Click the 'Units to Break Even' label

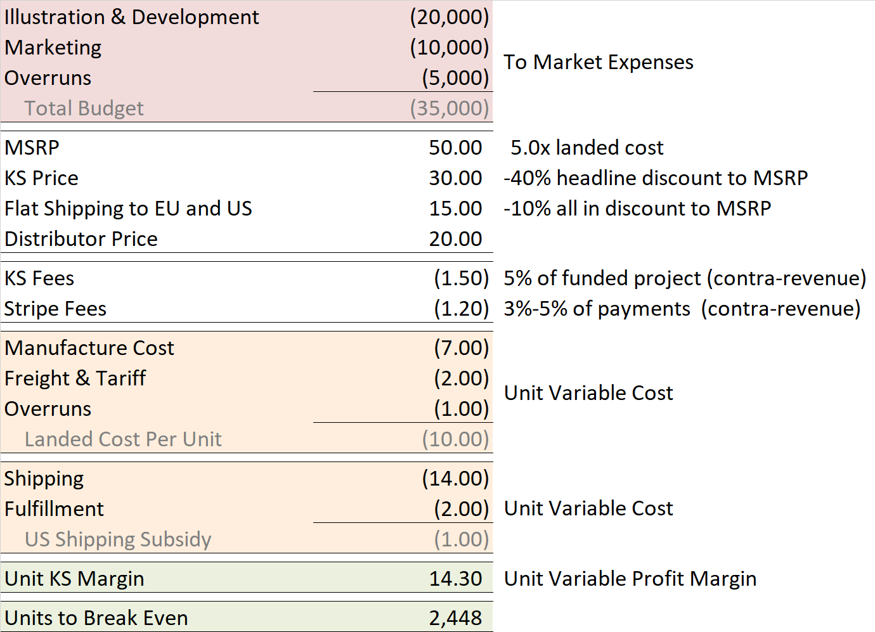tap(96, 618)
